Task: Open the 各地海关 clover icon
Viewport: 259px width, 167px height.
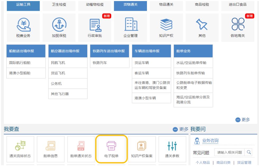Action: [238, 24]
